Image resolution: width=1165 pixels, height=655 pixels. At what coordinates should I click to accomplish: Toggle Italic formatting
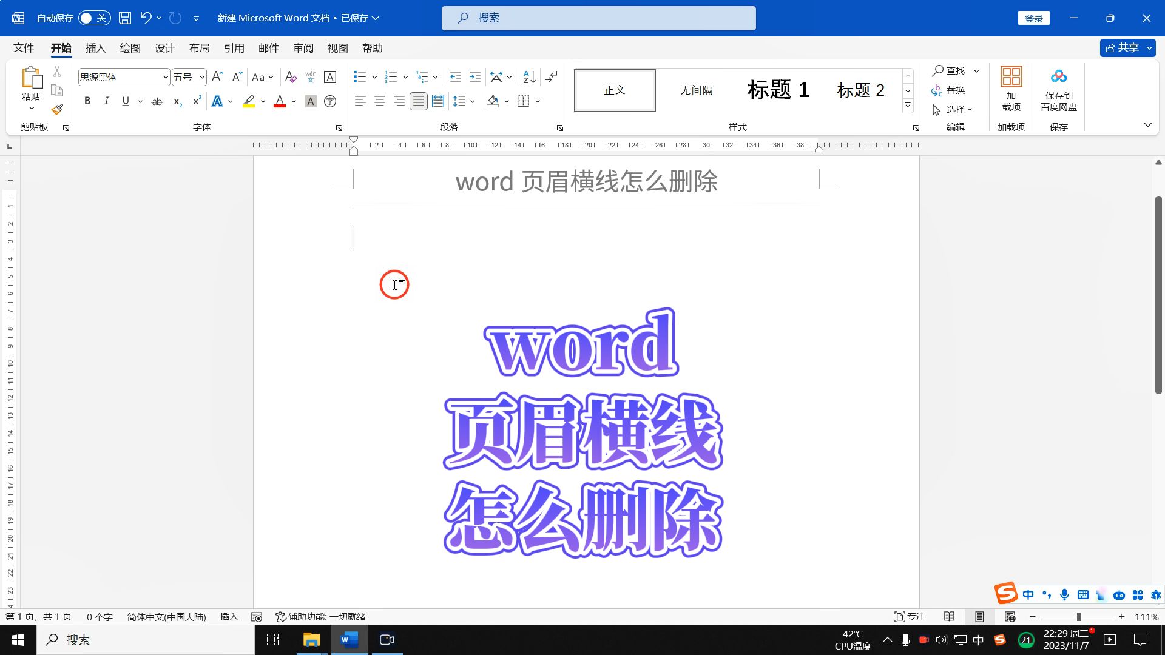(107, 101)
